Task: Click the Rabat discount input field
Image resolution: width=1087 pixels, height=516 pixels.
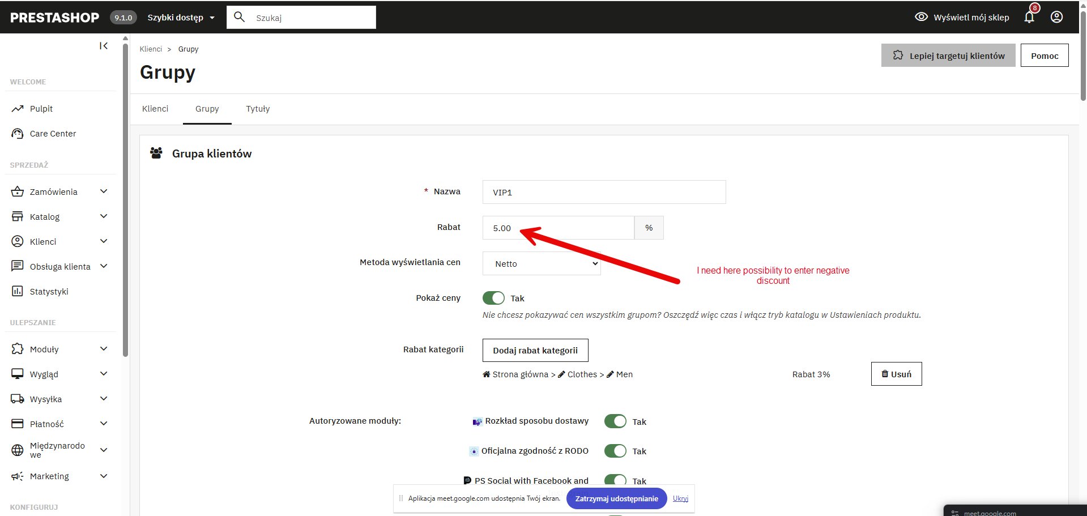Action: [558, 228]
